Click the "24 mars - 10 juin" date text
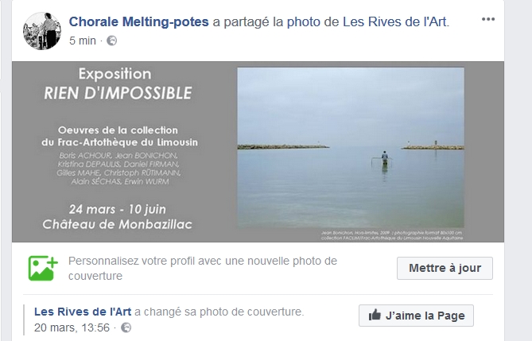The image size is (532, 341). pos(118,209)
